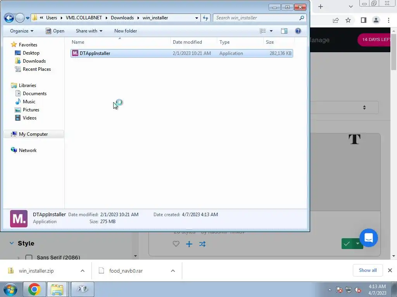Select the DTAppInstaller file
397x297 pixels.
click(x=182, y=53)
